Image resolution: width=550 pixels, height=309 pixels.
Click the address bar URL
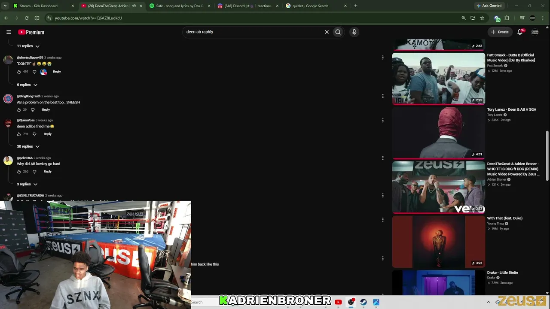(x=89, y=18)
